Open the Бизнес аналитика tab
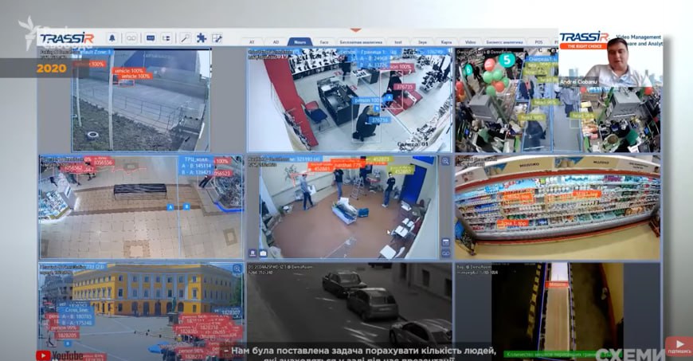 pyautogui.click(x=504, y=41)
